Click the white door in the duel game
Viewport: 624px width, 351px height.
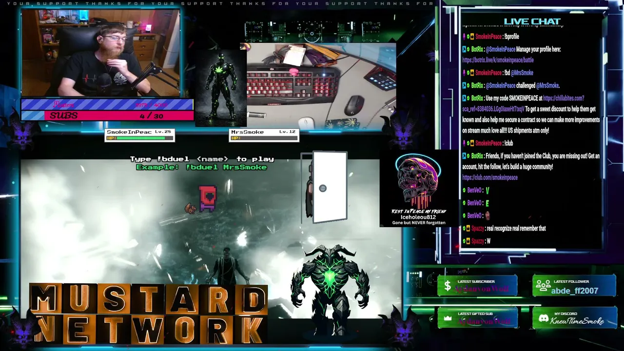click(x=330, y=188)
